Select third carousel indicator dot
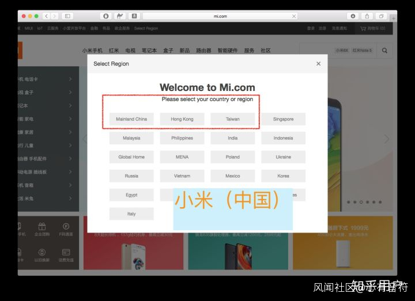415x301 pixels. [361, 202]
